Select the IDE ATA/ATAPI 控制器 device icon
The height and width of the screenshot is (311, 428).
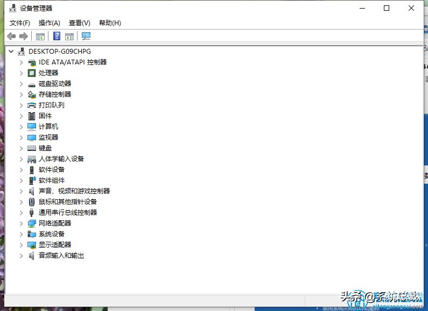tap(32, 63)
